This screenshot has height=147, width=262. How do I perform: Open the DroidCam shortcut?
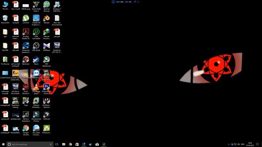point(47,129)
